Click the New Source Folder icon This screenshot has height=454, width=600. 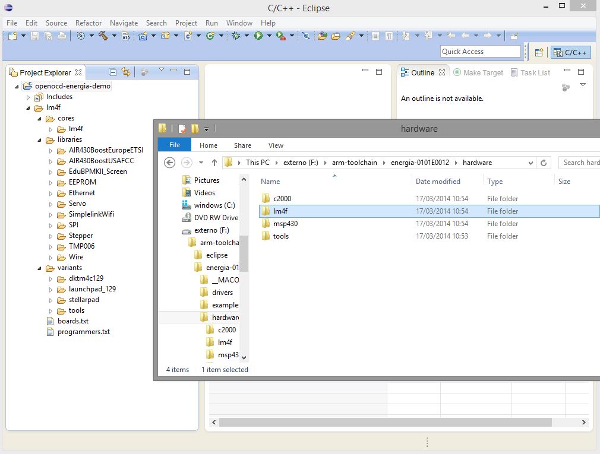165,36
